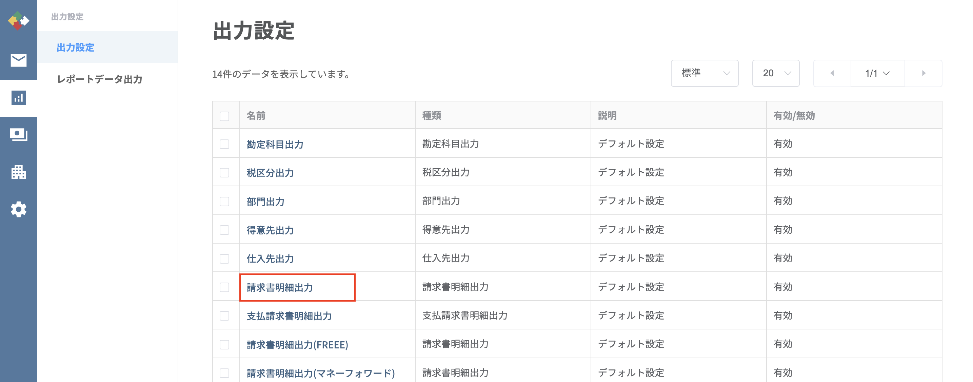Viewport: 973px width, 382px height.
Task: Toggle the select-all header checkbox
Action: pos(224,116)
